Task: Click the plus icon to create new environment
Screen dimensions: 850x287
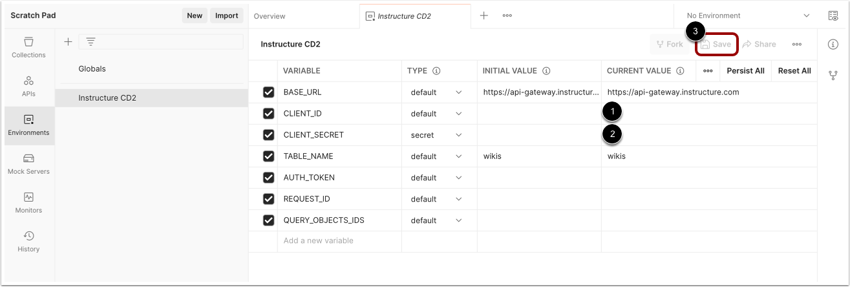Action: (x=68, y=42)
